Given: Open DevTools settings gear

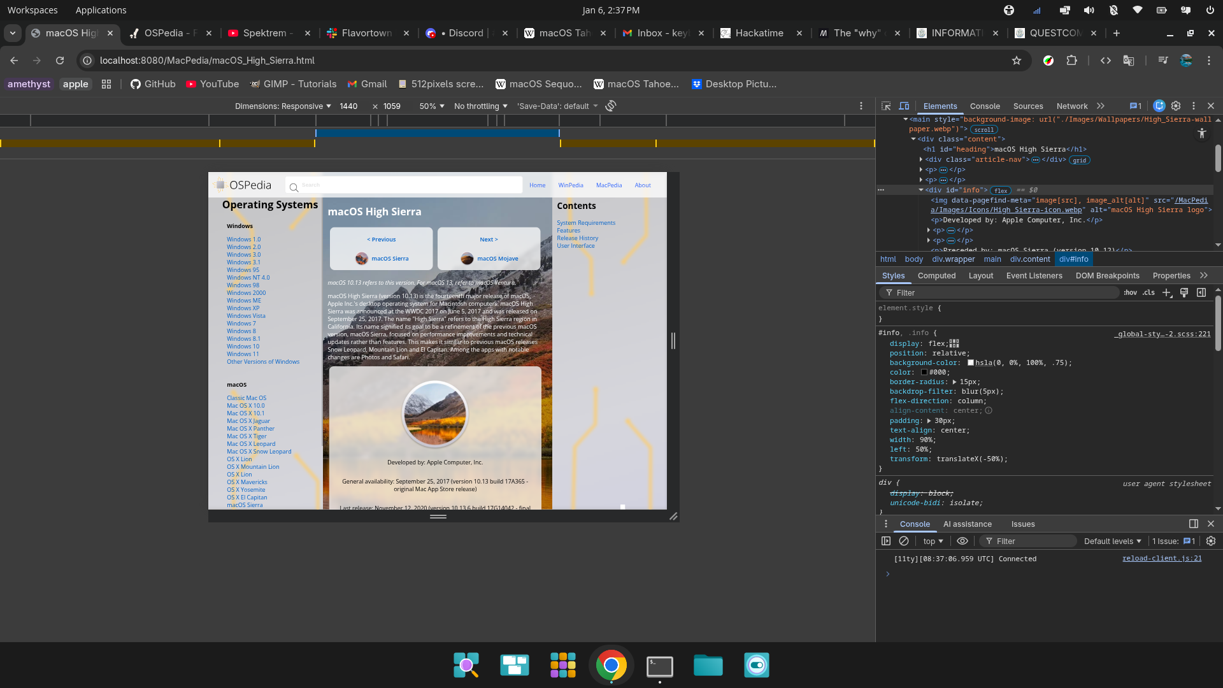Looking at the screenshot, I should tap(1176, 106).
